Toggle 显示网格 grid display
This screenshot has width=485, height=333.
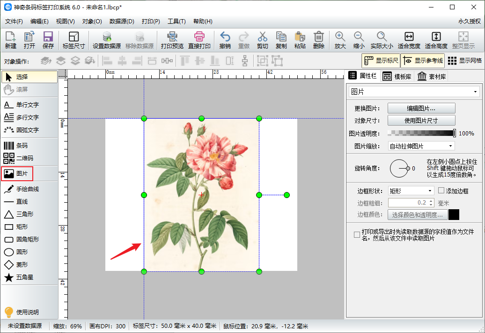pyautogui.click(x=464, y=61)
